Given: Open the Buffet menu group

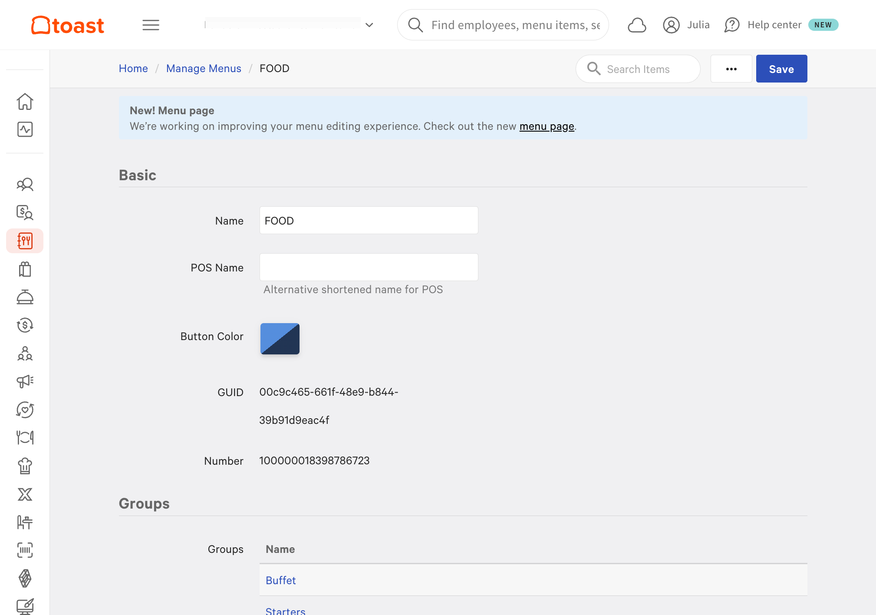Looking at the screenshot, I should click(x=280, y=581).
